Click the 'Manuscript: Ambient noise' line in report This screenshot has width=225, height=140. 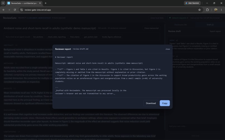(x=99, y=63)
